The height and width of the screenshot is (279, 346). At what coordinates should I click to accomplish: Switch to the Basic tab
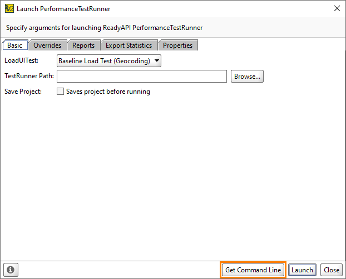[14, 45]
